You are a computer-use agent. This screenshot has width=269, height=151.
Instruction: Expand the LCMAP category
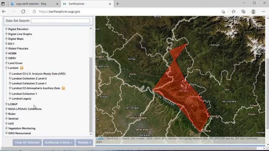[x=6, y=104]
